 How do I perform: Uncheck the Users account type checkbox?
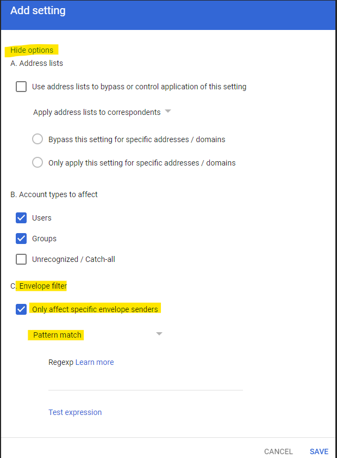[21, 218]
